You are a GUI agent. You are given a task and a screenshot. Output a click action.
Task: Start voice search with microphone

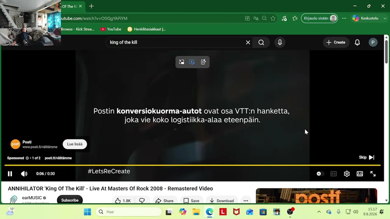pos(280,42)
